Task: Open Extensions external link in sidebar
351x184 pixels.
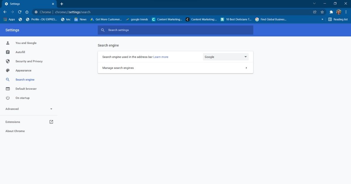Action: pos(51,122)
